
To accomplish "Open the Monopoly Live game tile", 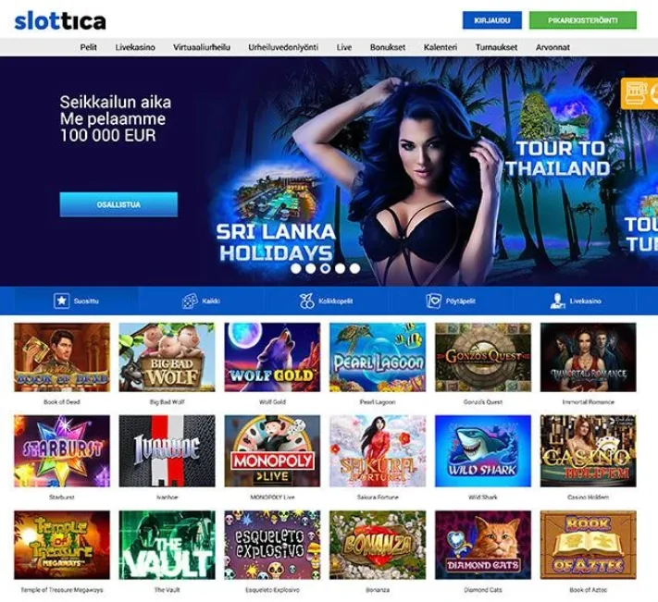I will click(272, 451).
